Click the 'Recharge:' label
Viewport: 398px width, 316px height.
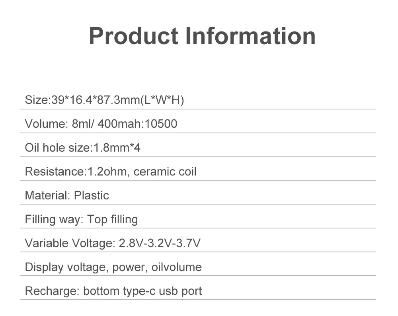coord(52,291)
